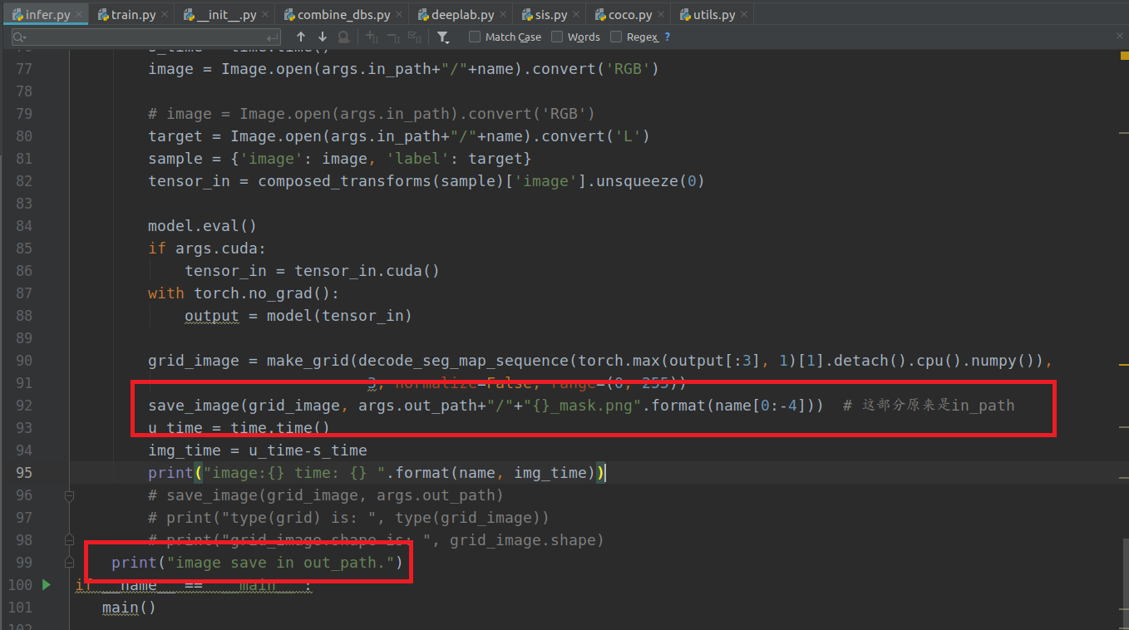Screen dimensions: 1129x630
Task: Click 'output = model(tensor_in)' line
Action: [298, 316]
